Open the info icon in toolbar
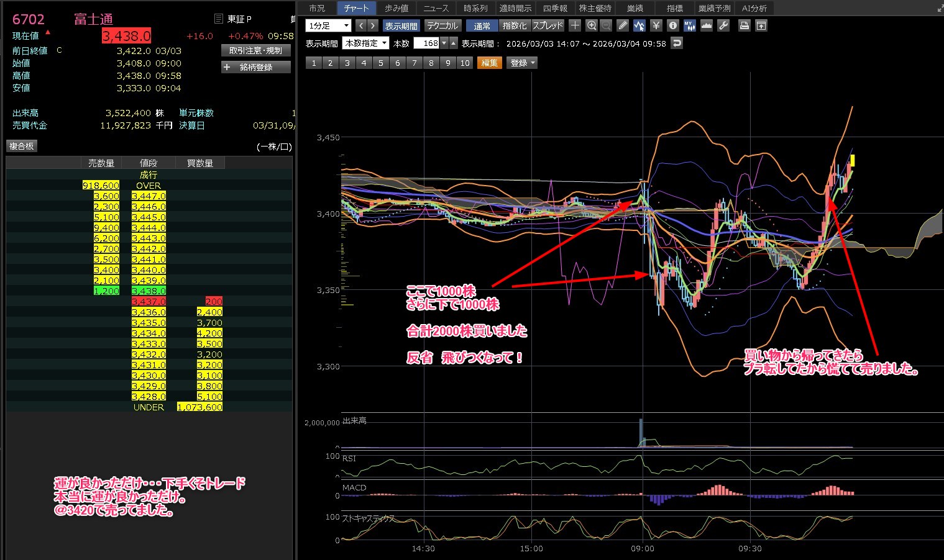 coord(672,25)
